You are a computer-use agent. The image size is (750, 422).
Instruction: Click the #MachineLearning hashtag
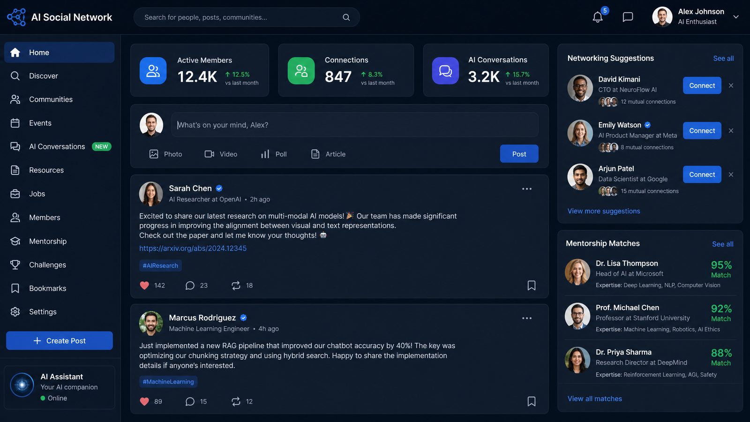pyautogui.click(x=168, y=382)
